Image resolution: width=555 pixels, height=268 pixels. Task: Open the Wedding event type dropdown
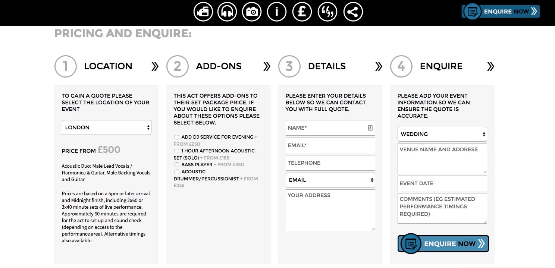(x=442, y=134)
